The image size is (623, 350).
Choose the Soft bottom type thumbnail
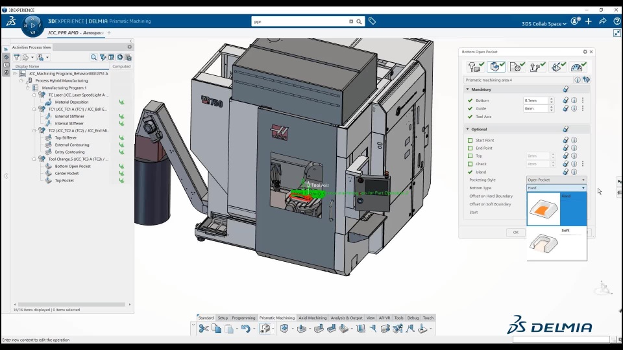pos(544,244)
